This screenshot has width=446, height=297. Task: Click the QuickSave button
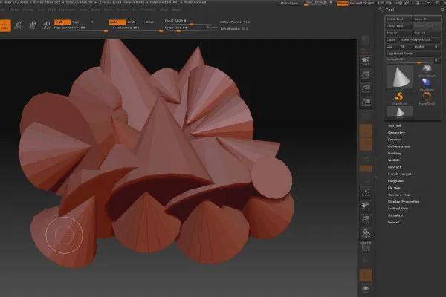click(x=288, y=3)
